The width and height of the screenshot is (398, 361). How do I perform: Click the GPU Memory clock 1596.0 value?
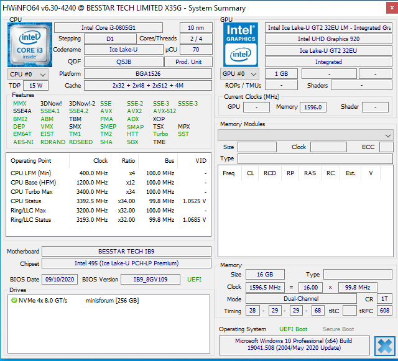coord(313,107)
